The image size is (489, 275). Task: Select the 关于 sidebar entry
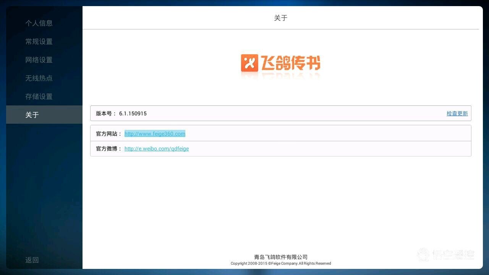point(44,115)
